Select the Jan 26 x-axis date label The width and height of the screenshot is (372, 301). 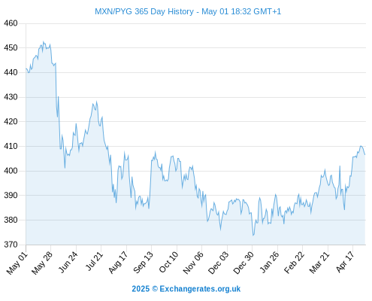click(270, 262)
